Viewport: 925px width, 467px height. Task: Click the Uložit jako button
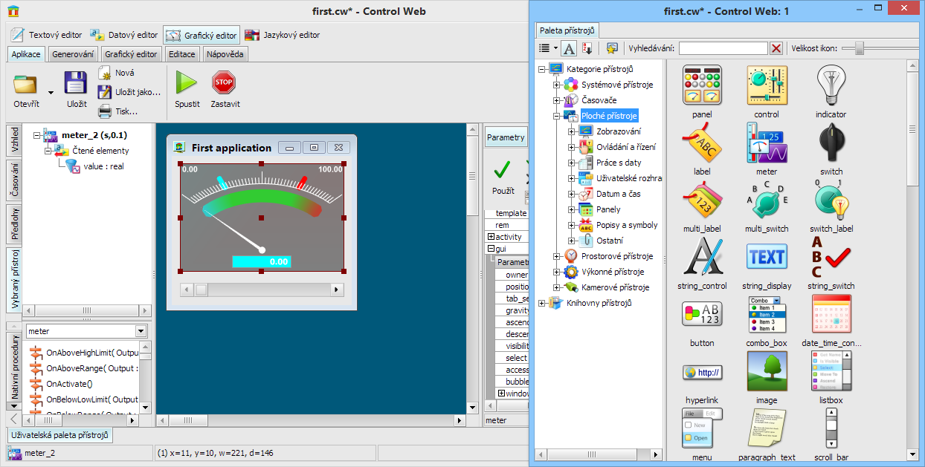click(x=130, y=92)
